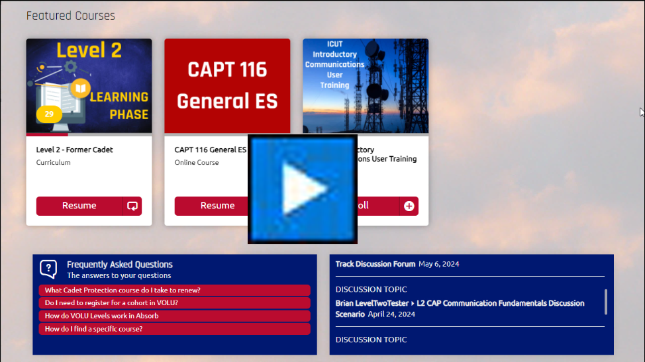This screenshot has width=645, height=362.
Task: Resume the CAPT 116 General ES course
Action: (x=212, y=206)
